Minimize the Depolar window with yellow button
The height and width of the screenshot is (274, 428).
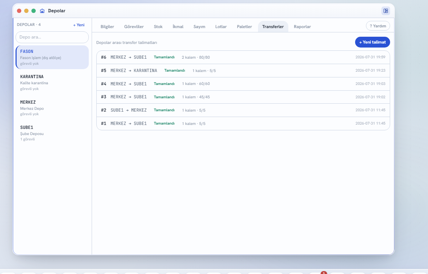coord(26,11)
